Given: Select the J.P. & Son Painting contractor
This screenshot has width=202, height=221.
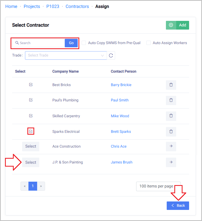Looking at the screenshot, I should point(31,162).
